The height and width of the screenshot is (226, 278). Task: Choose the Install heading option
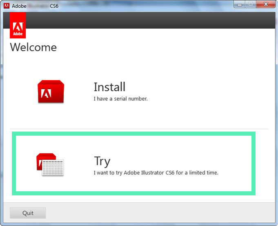[109, 87]
